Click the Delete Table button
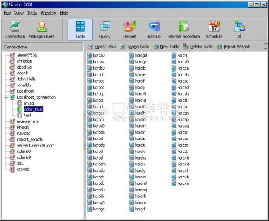The width and height of the screenshot is (269, 221). pyautogui.click(x=198, y=47)
